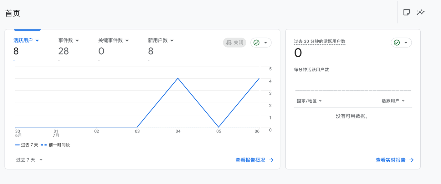Screen dimensions: 441x184
Task: Open the 查看报告概况 link
Action: coord(254,160)
